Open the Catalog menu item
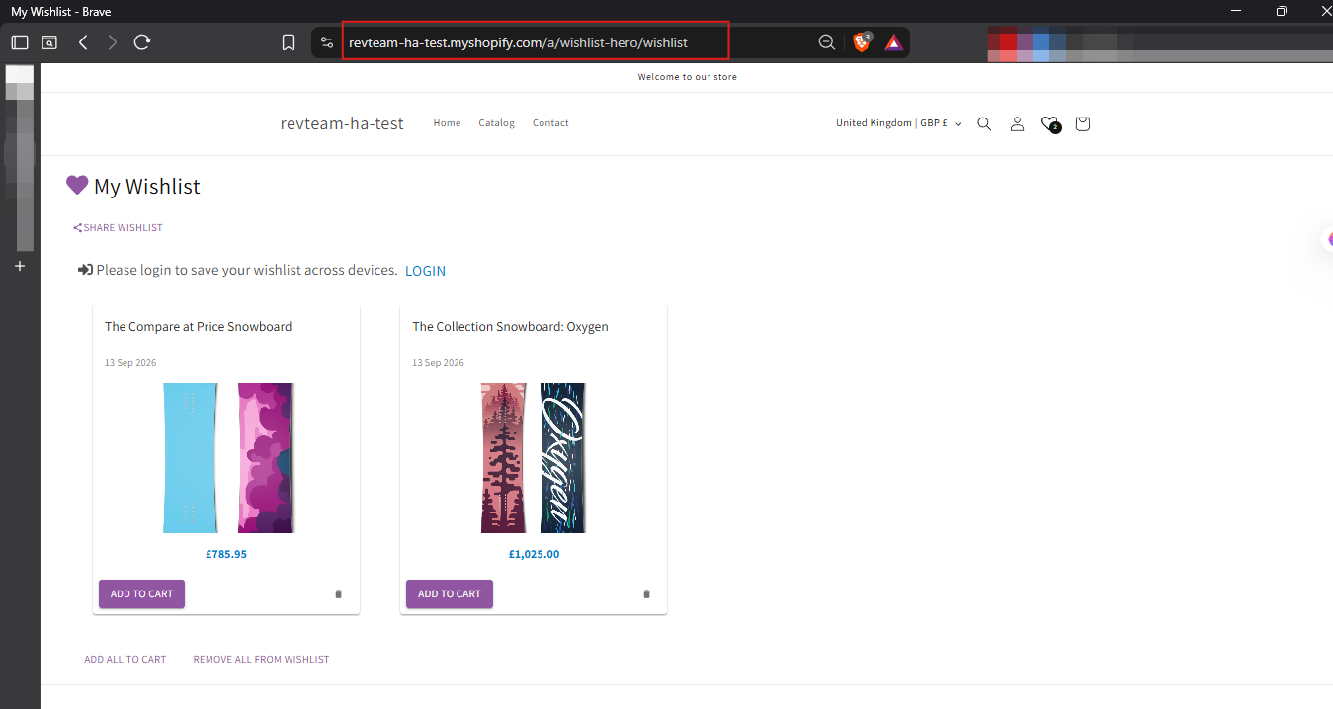1333x709 pixels. click(x=496, y=123)
